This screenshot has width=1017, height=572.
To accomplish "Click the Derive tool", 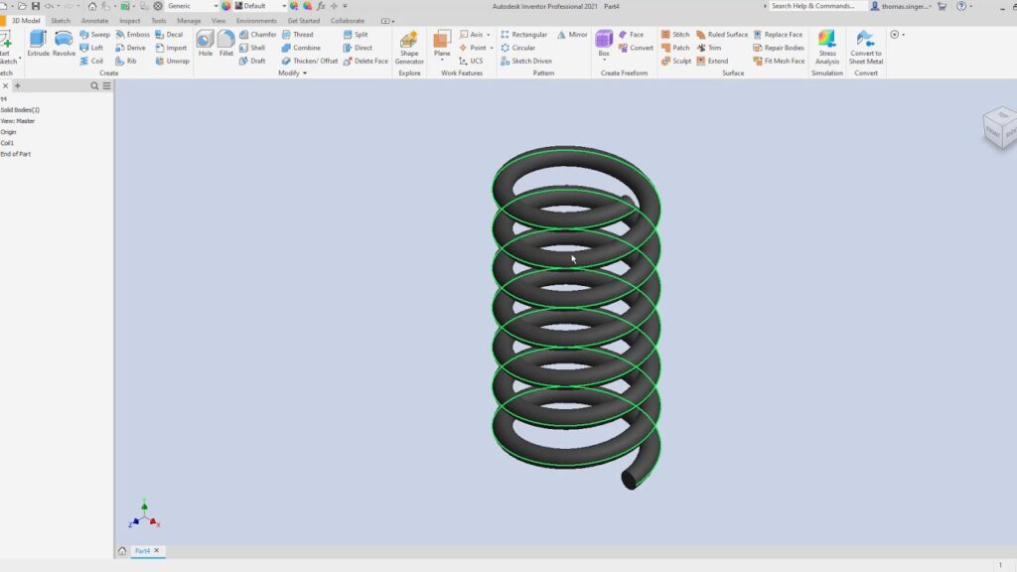I will [x=130, y=48].
